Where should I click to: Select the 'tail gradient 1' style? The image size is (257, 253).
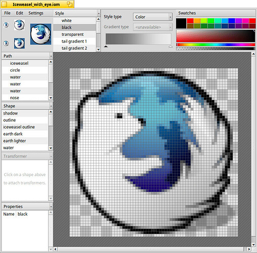[75, 41]
